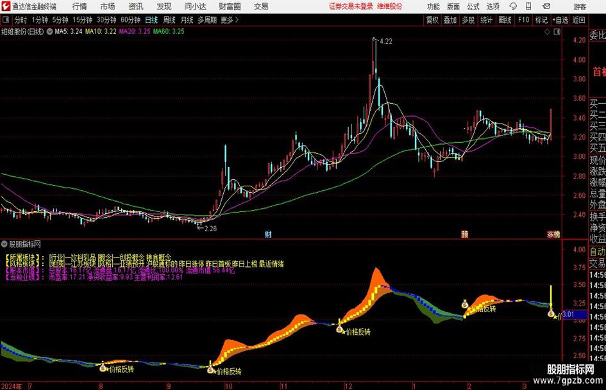
Task: Open the customer service headset icon
Action: tap(513, 6)
